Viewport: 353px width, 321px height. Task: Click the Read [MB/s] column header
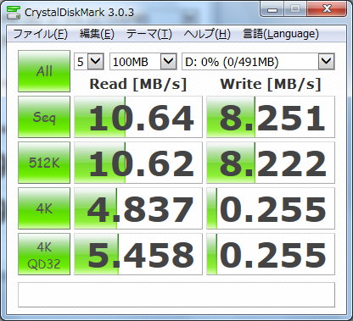pos(138,84)
